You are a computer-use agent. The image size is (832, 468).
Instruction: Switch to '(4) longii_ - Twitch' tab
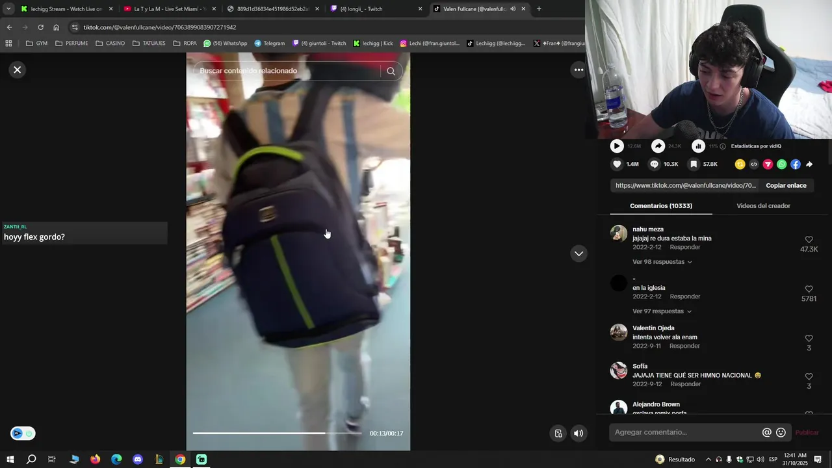pos(376,9)
